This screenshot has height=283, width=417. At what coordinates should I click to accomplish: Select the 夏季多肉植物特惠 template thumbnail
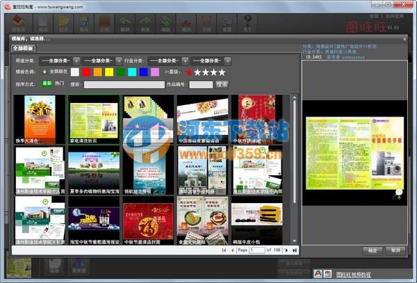click(x=94, y=170)
